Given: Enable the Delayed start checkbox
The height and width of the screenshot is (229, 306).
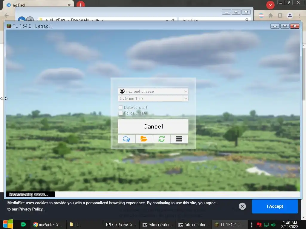Looking at the screenshot, I should coord(121,107).
